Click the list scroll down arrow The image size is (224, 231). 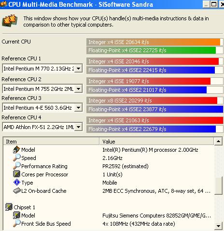218,226
